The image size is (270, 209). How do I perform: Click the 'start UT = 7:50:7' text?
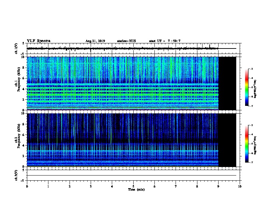point(165,41)
